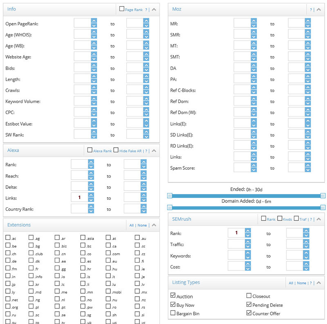327x324 pixels.
Task: Click Moz MR maximum input field
Action: click(297, 24)
